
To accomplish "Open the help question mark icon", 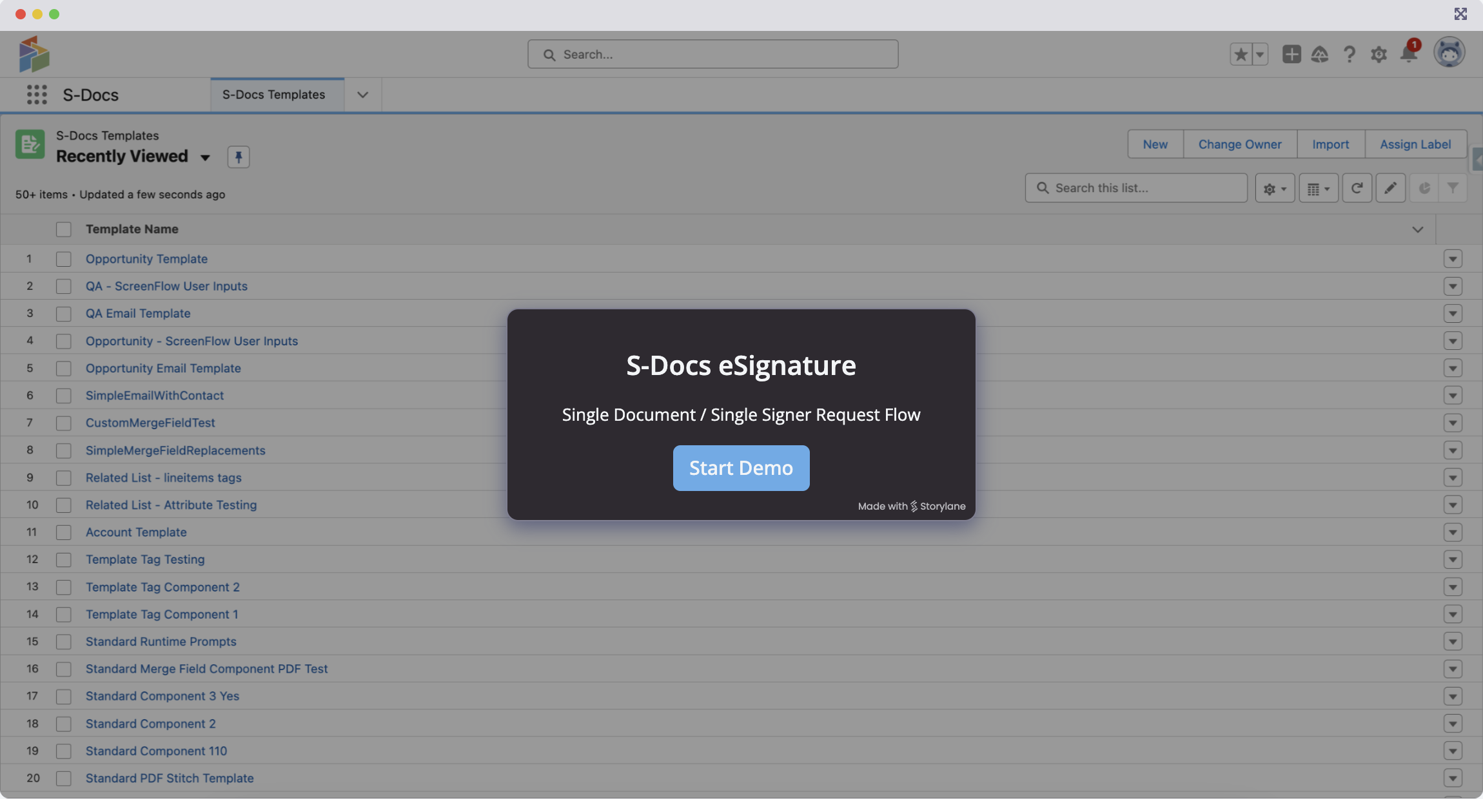I will (x=1349, y=54).
